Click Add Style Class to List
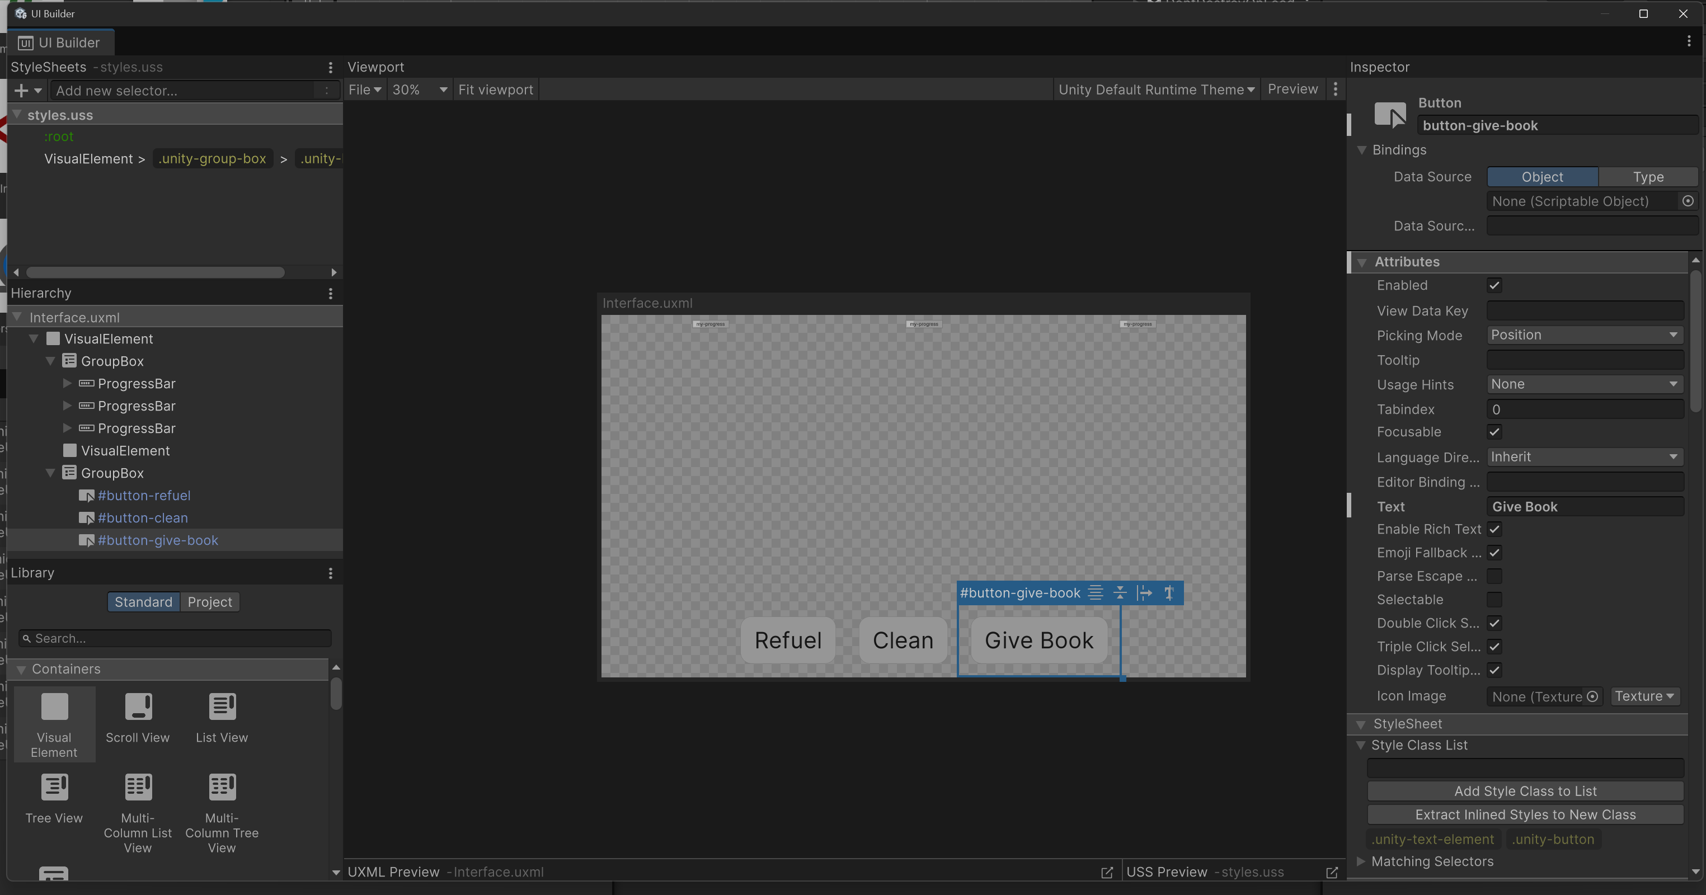Screen dimensions: 1706x895 point(1525,792)
